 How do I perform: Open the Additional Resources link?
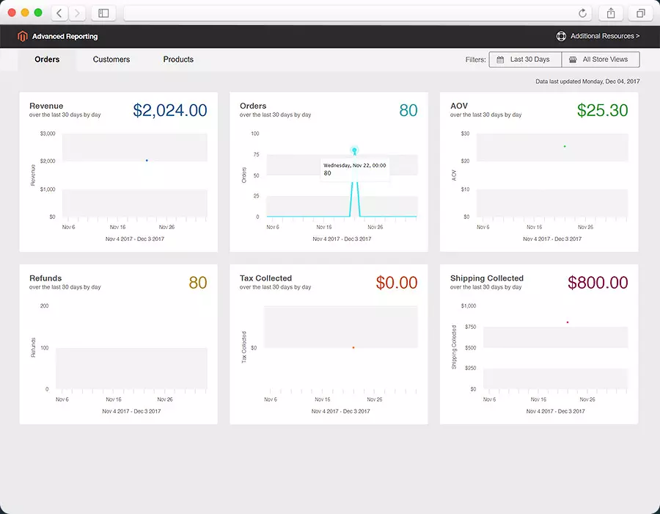coord(605,36)
